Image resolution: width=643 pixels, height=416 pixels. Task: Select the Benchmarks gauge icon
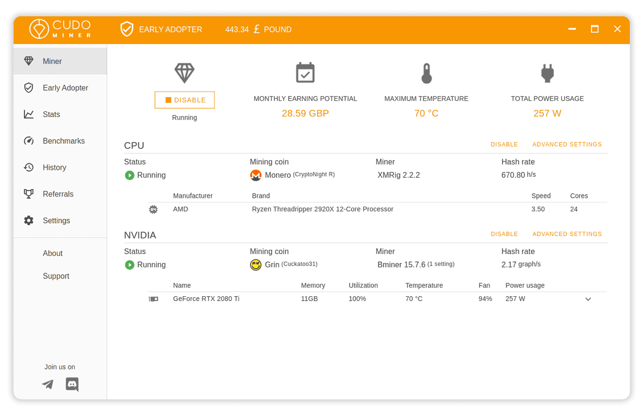tap(28, 141)
